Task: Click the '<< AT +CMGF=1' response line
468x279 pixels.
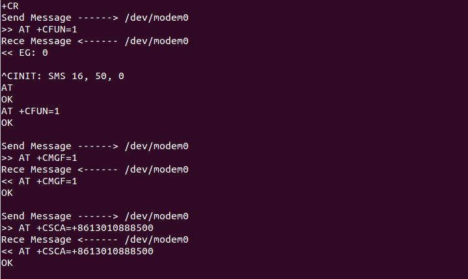Action: tap(39, 181)
